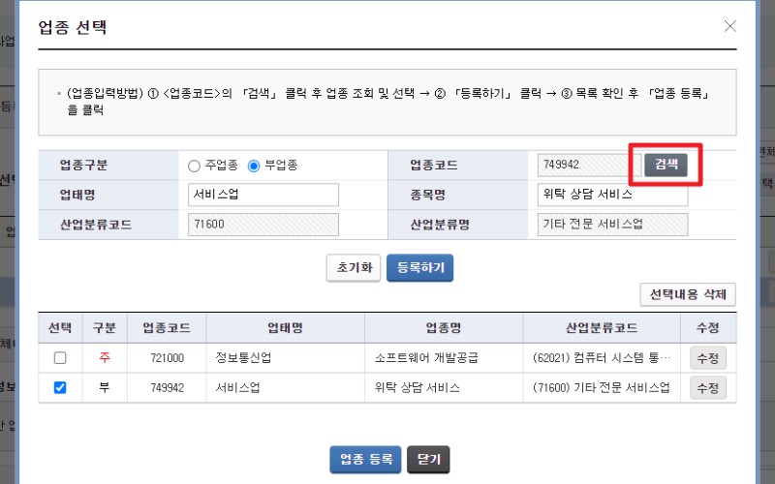Click the 수정 column header
Viewport: 775px width, 484px height.
coord(708,328)
